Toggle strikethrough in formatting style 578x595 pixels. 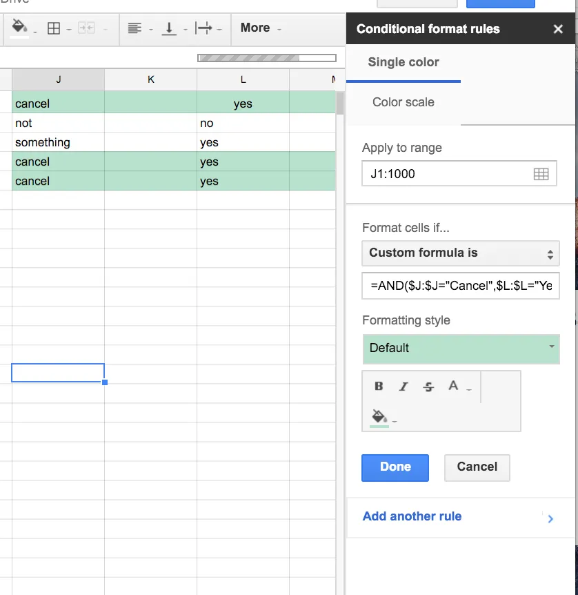coord(428,387)
